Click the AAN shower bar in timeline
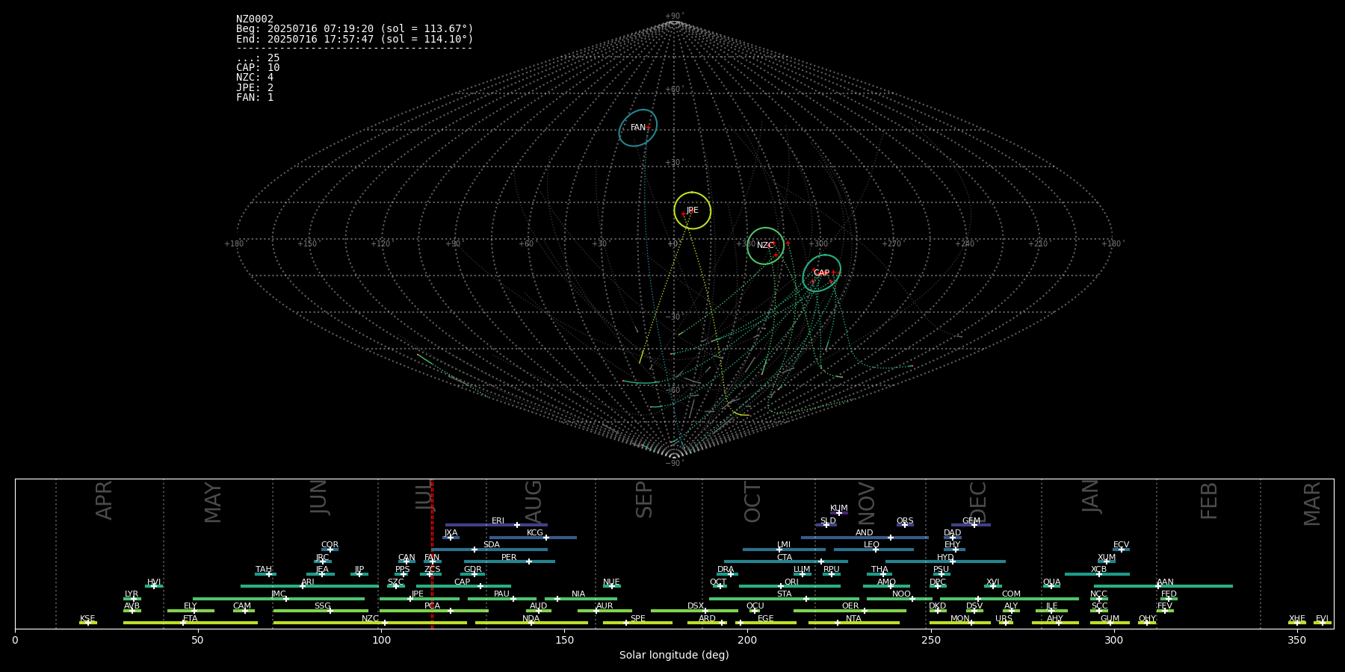The image size is (1345, 672). [x=1163, y=586]
